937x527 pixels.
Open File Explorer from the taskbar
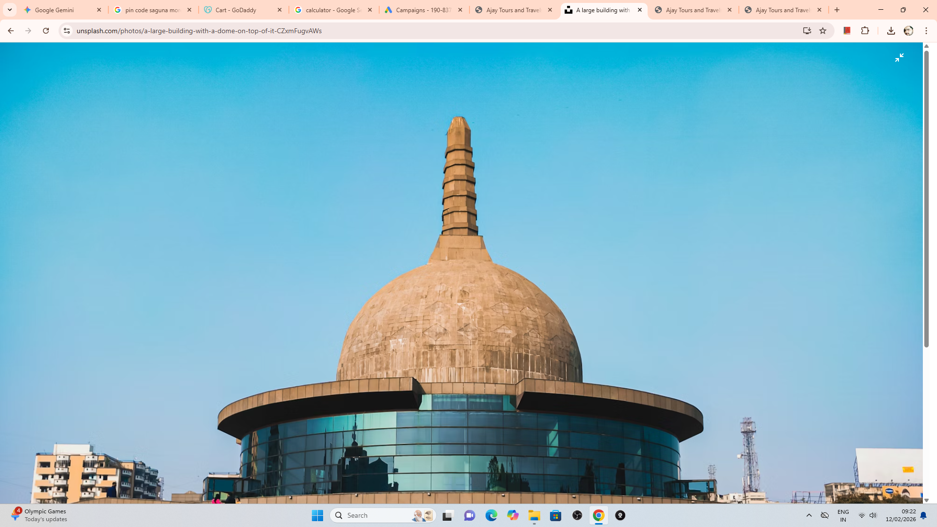[x=534, y=515]
